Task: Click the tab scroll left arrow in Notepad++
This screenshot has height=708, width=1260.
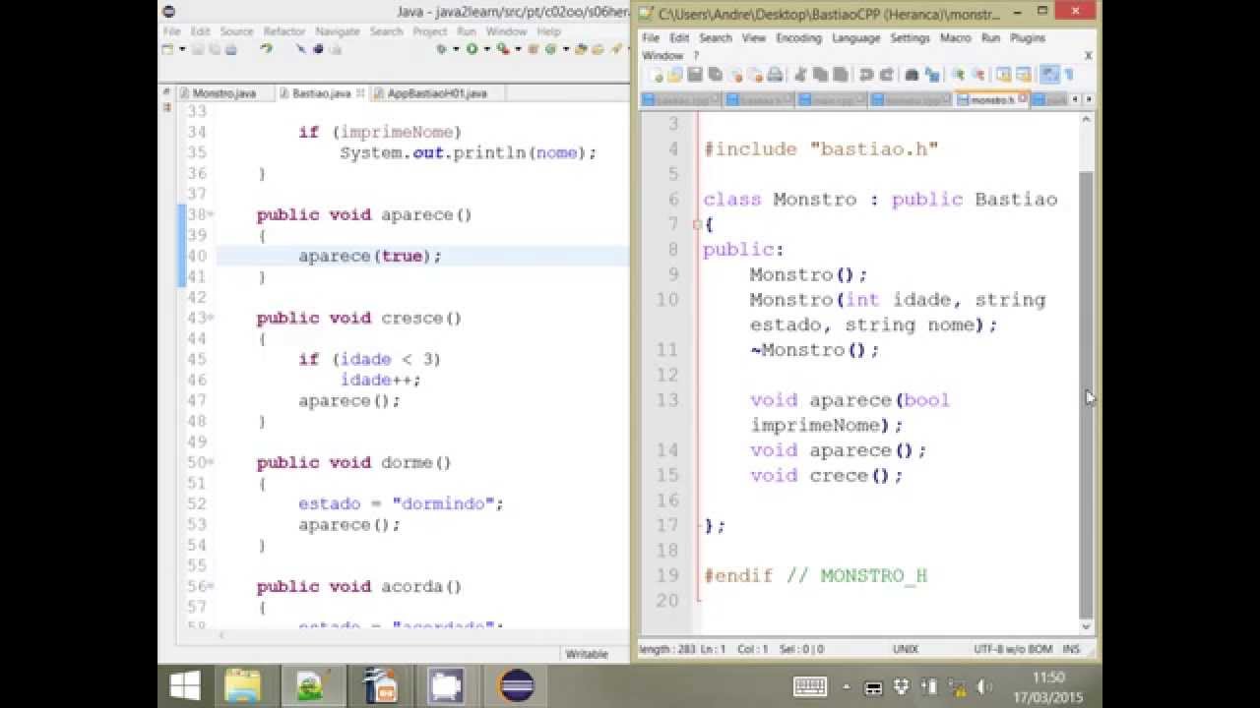Action: tap(1074, 99)
